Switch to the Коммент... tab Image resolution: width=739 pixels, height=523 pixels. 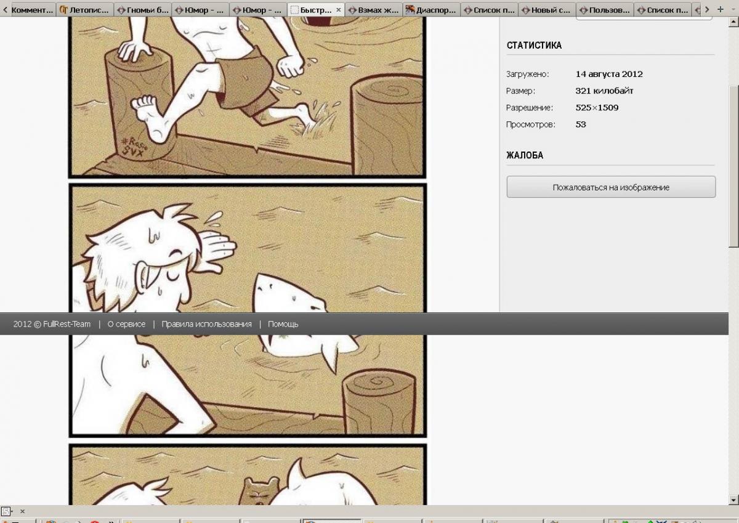pyautogui.click(x=33, y=10)
